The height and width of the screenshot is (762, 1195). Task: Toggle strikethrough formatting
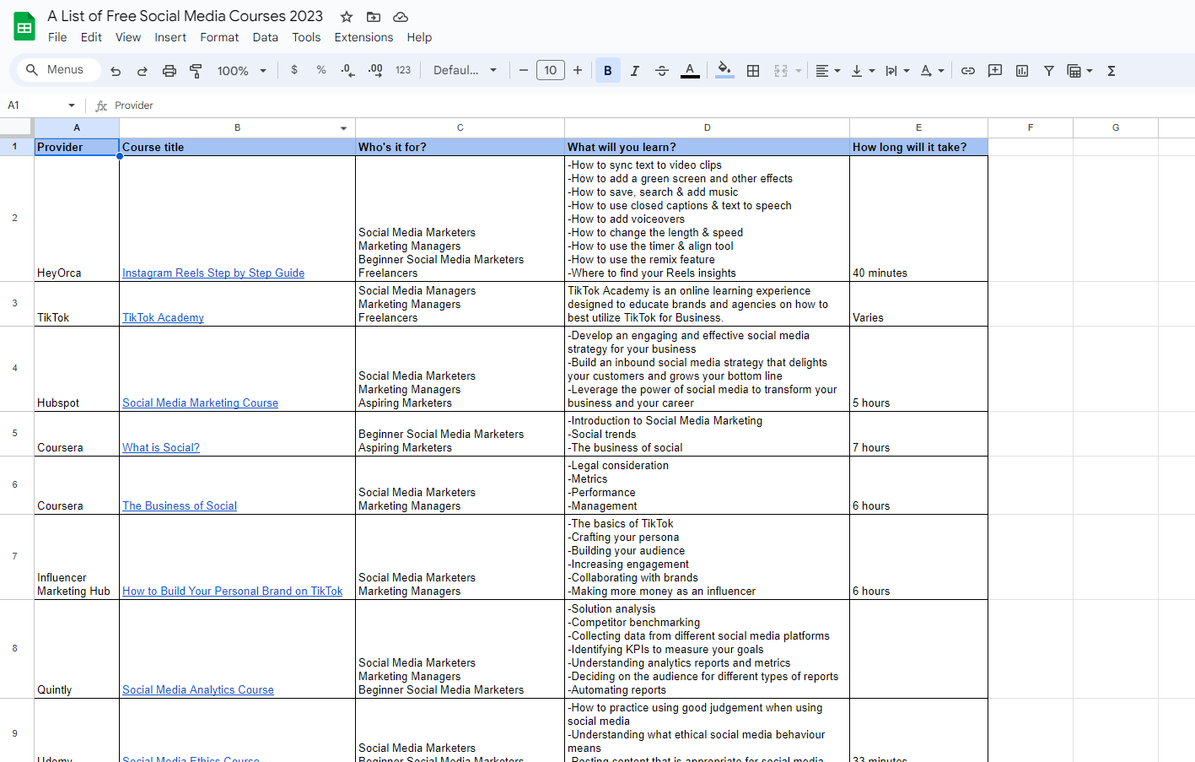coord(662,71)
